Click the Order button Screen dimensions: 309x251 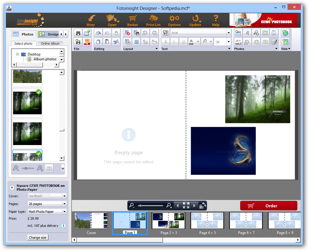[x=268, y=206]
